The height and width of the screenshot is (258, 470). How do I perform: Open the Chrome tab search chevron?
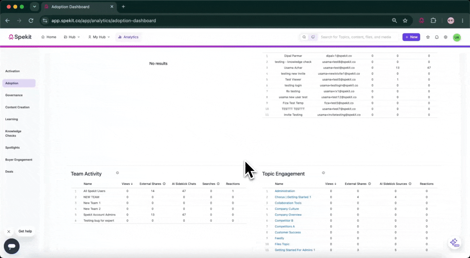(x=34, y=7)
